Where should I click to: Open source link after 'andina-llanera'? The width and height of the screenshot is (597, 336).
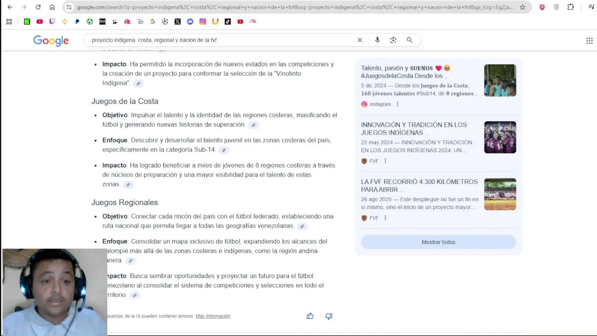coord(131,261)
